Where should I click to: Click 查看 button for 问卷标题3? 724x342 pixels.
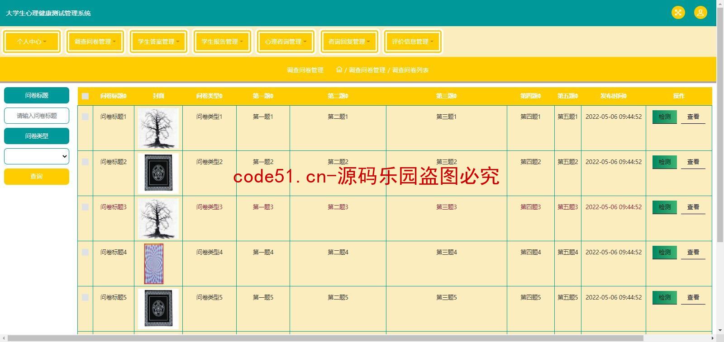(693, 207)
